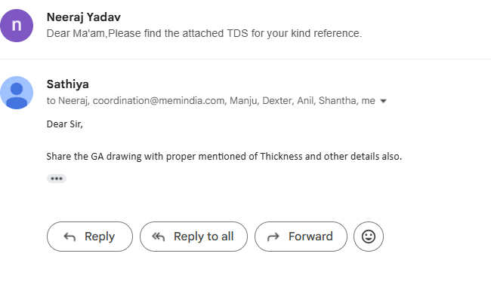Click Neeraj Yadav's purple avatar icon

17,26
